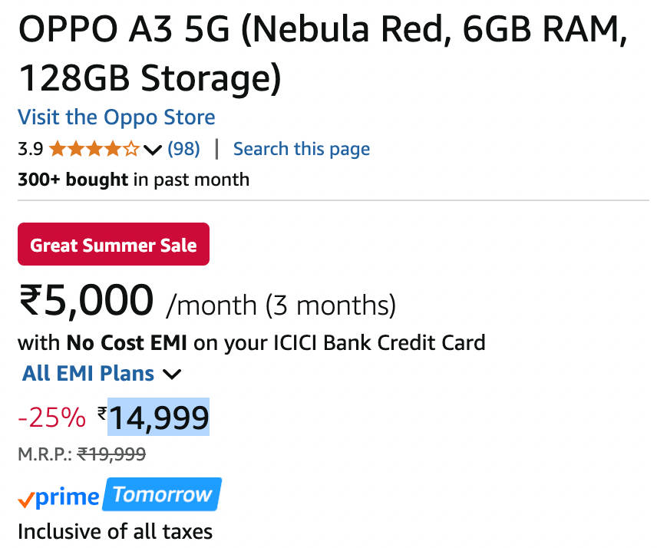Image resolution: width=657 pixels, height=548 pixels.
Task: Click the 3.9 rating number
Action: click(30, 149)
